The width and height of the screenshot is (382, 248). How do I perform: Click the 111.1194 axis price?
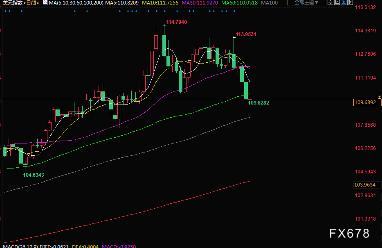click(x=365, y=78)
